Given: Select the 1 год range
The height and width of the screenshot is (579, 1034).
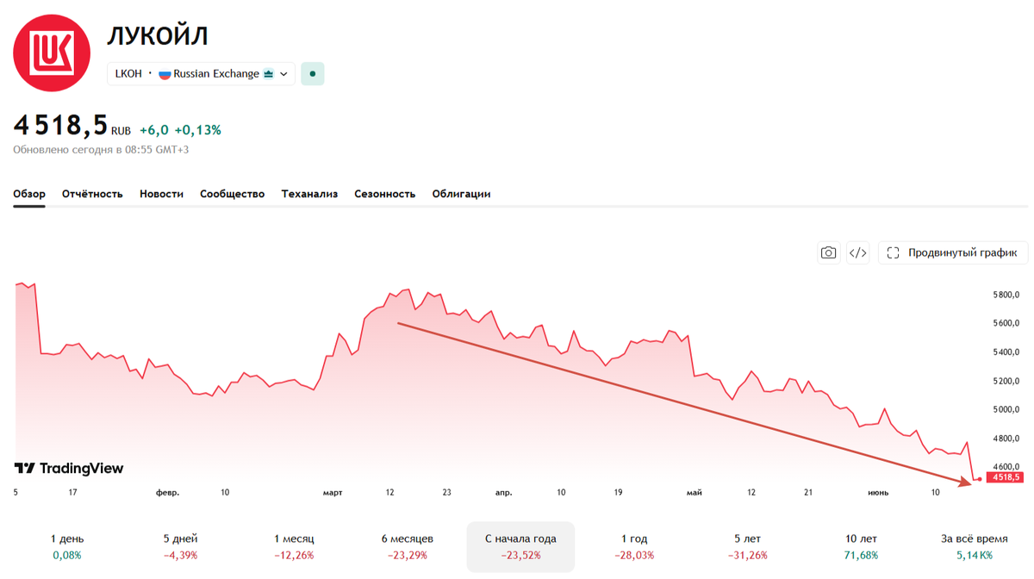Looking at the screenshot, I should coord(634,546).
